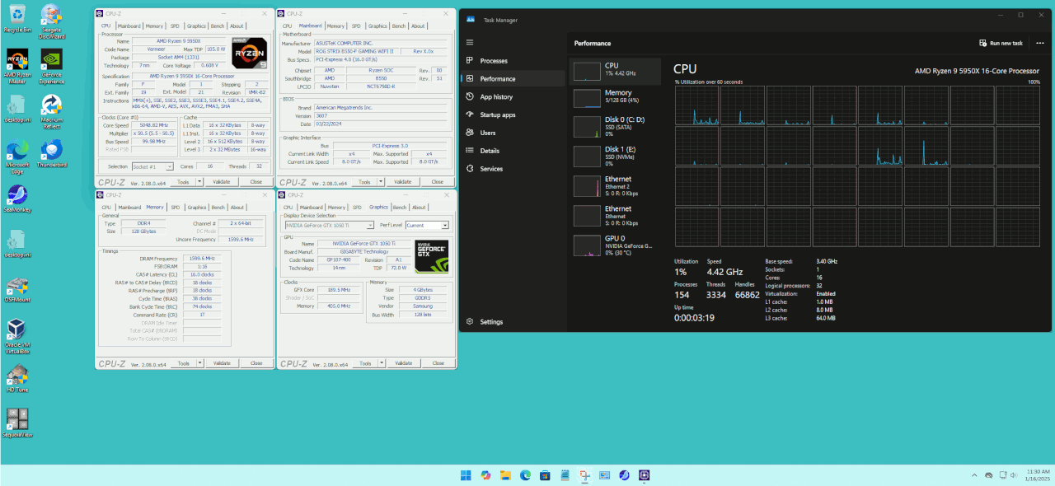
Task: Select GPU 0 entry in performance list
Action: [x=615, y=245]
